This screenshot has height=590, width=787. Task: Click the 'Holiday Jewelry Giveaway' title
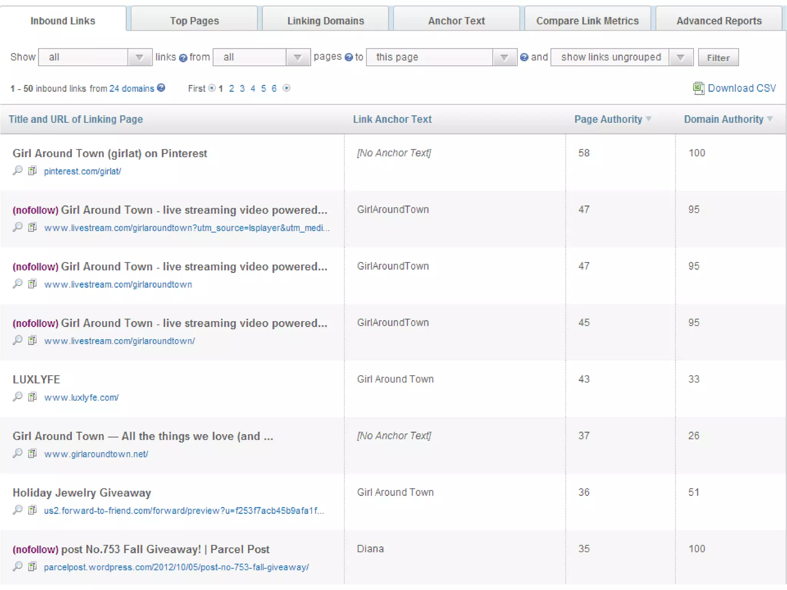point(82,493)
